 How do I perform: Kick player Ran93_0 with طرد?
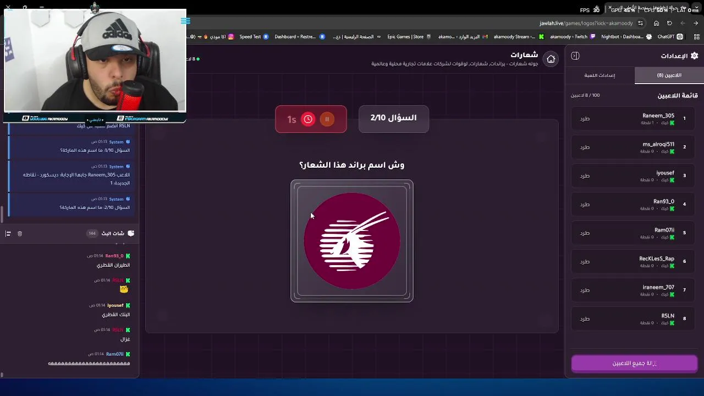click(x=585, y=205)
